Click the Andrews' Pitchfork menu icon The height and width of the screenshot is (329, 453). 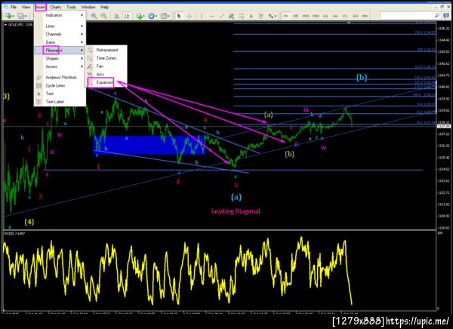click(x=39, y=78)
